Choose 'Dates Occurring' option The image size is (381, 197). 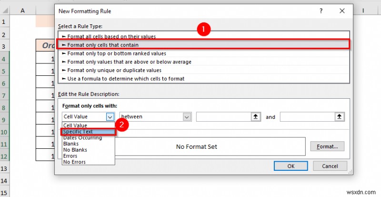pyautogui.click(x=82, y=138)
